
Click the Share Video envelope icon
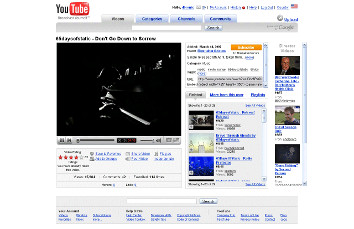[128, 154]
